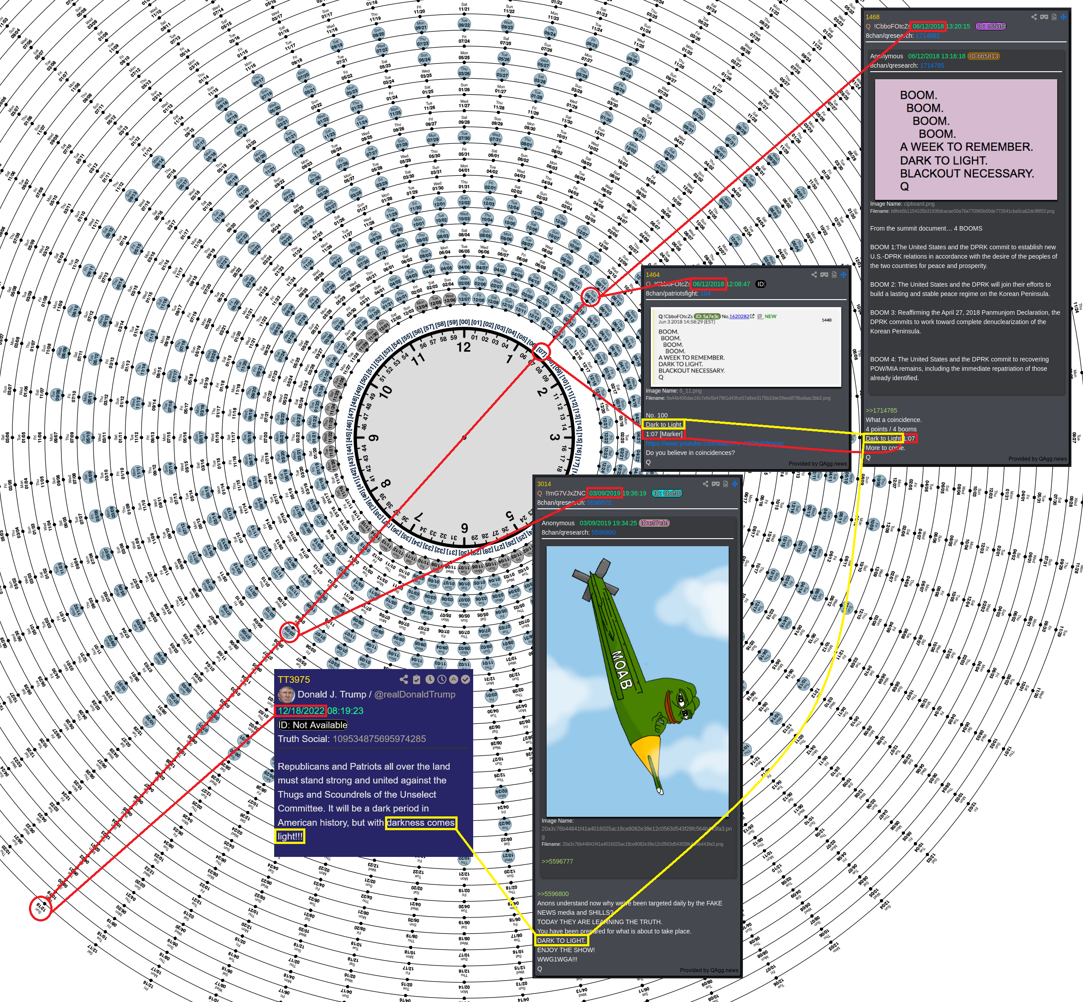Open Truth Social ID 109534875695974285

coord(379,739)
